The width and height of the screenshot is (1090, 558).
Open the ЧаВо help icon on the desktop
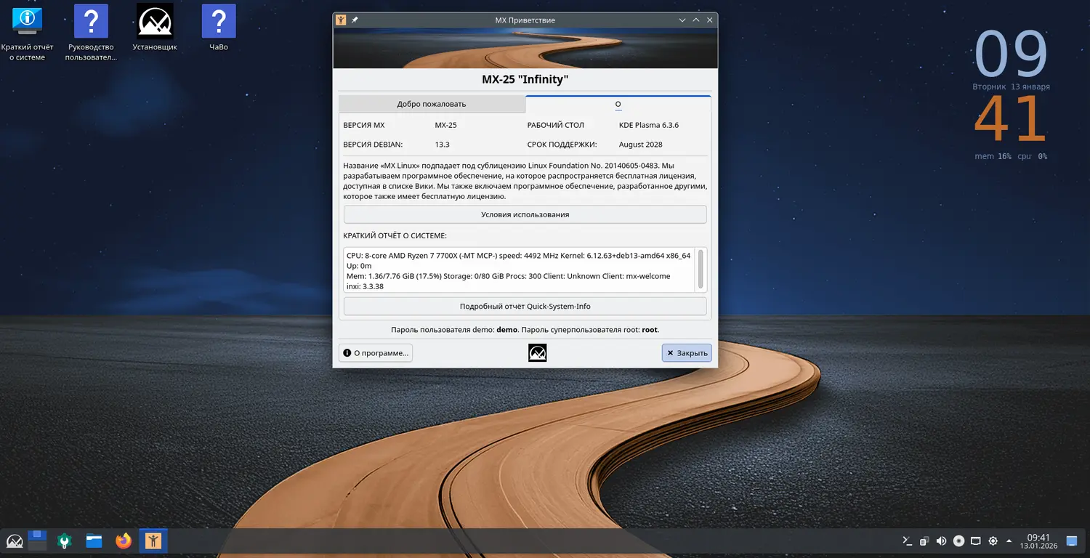click(x=218, y=20)
